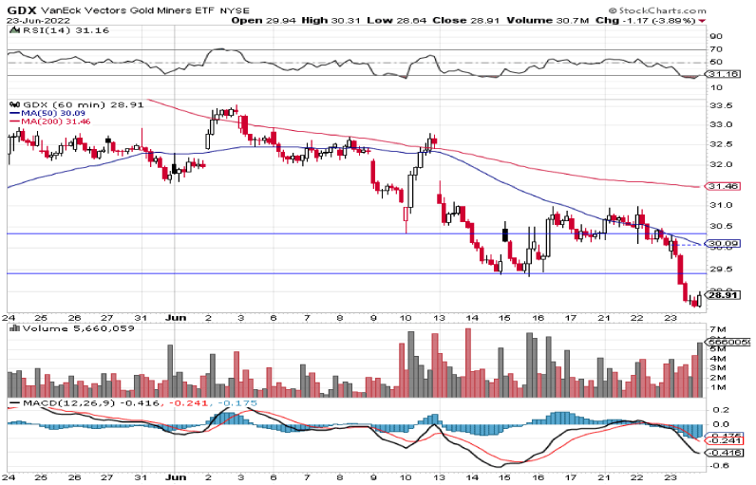Click the RSI(14) indicator triangle icon

point(11,29)
